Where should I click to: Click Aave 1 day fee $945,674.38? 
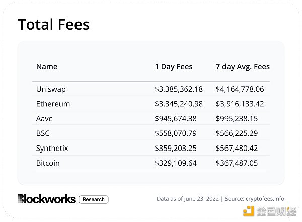176,119
